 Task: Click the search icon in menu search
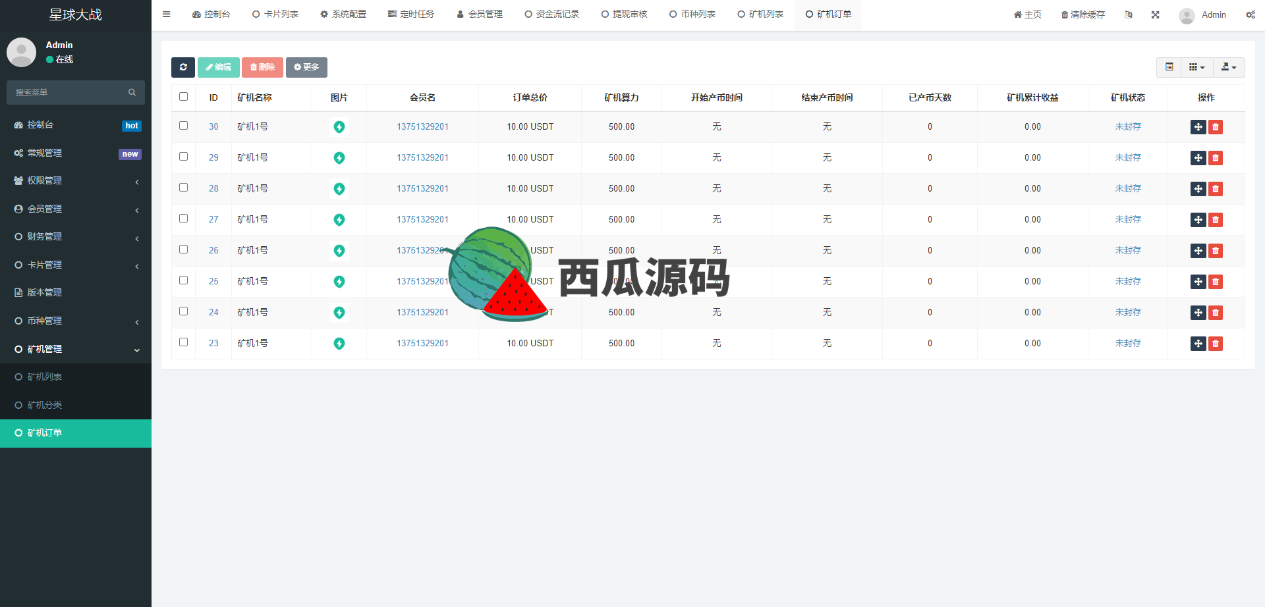point(132,93)
